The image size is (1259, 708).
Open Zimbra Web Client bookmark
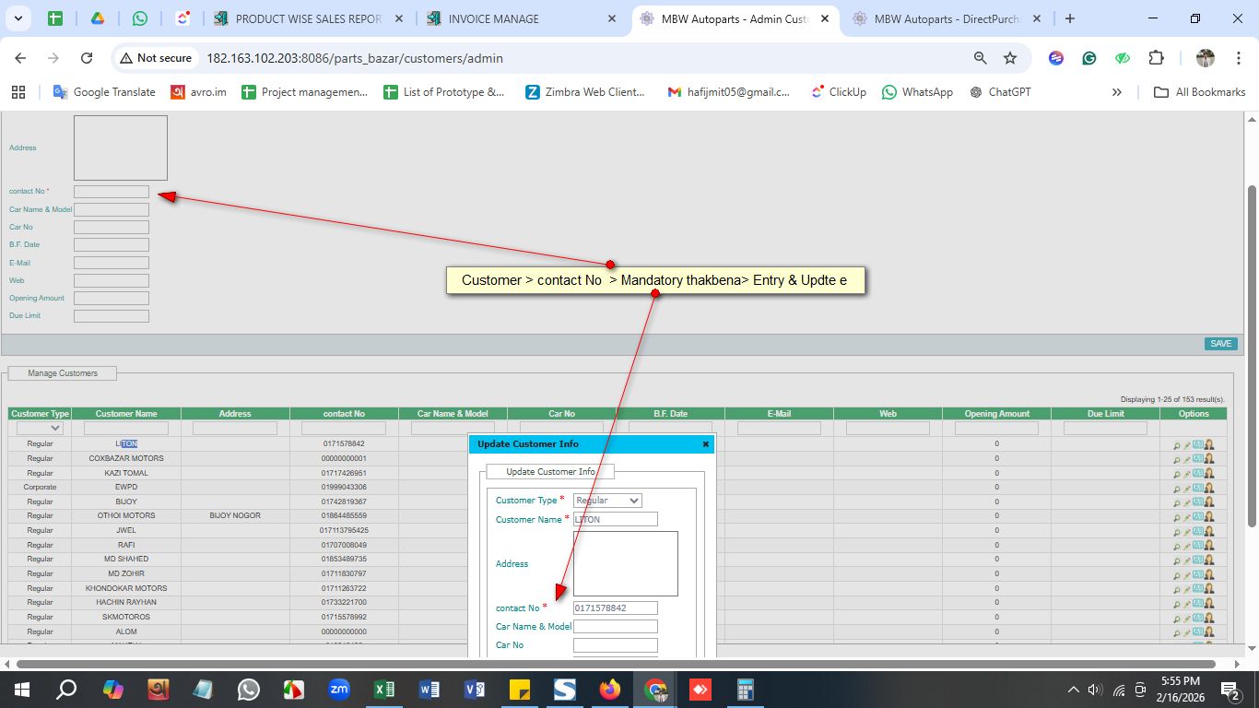pyautogui.click(x=585, y=92)
